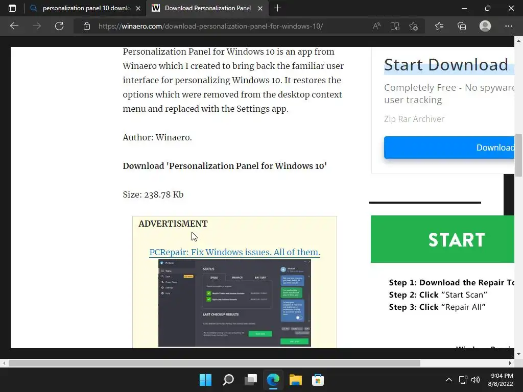Open File Explorer from taskbar
The height and width of the screenshot is (392, 523).
(296, 380)
